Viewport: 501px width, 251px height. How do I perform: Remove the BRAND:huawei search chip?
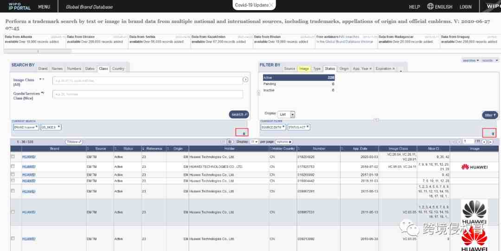coord(37,127)
